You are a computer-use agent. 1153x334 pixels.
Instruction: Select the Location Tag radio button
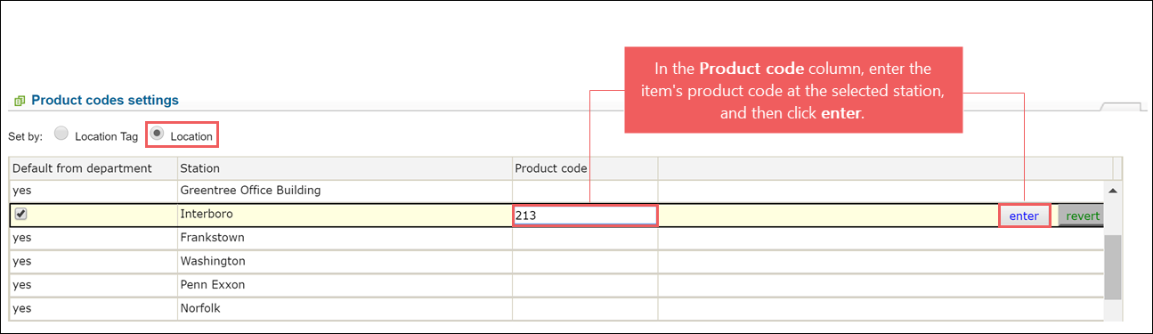coord(61,134)
